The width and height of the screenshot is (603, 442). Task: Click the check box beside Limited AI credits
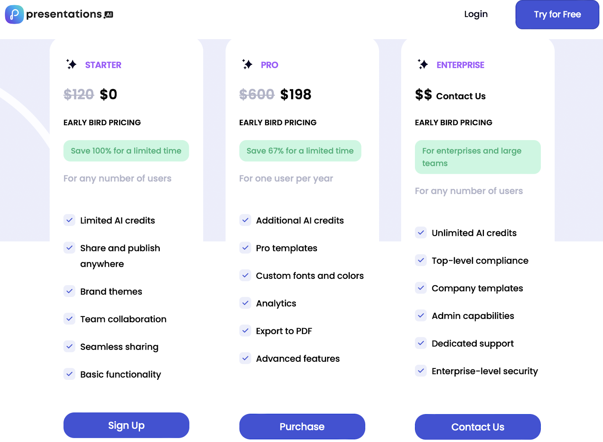click(x=69, y=220)
